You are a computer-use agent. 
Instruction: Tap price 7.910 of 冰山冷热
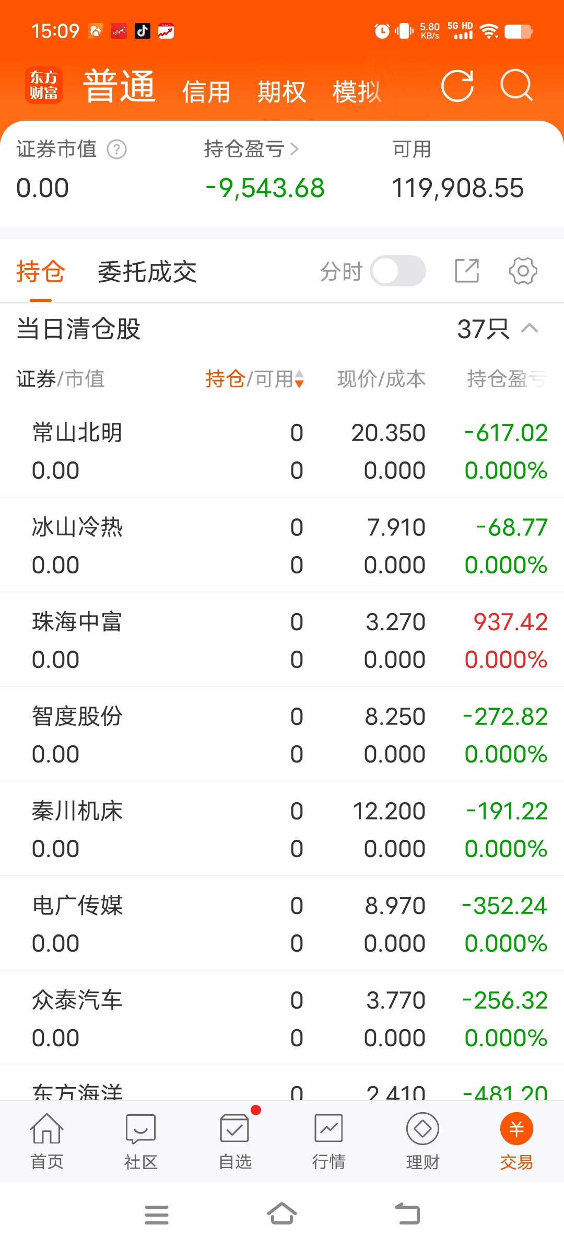point(396,527)
